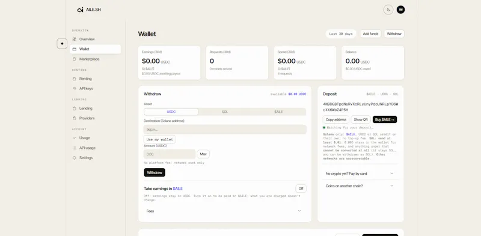Go to the Providers page
This screenshot has height=236, width=481.
(x=95, y=118)
